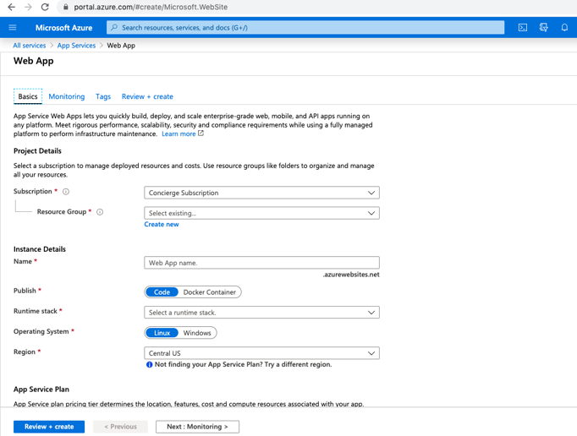Click the blue info icon under Region
This screenshot has width=577, height=436.
pos(150,365)
